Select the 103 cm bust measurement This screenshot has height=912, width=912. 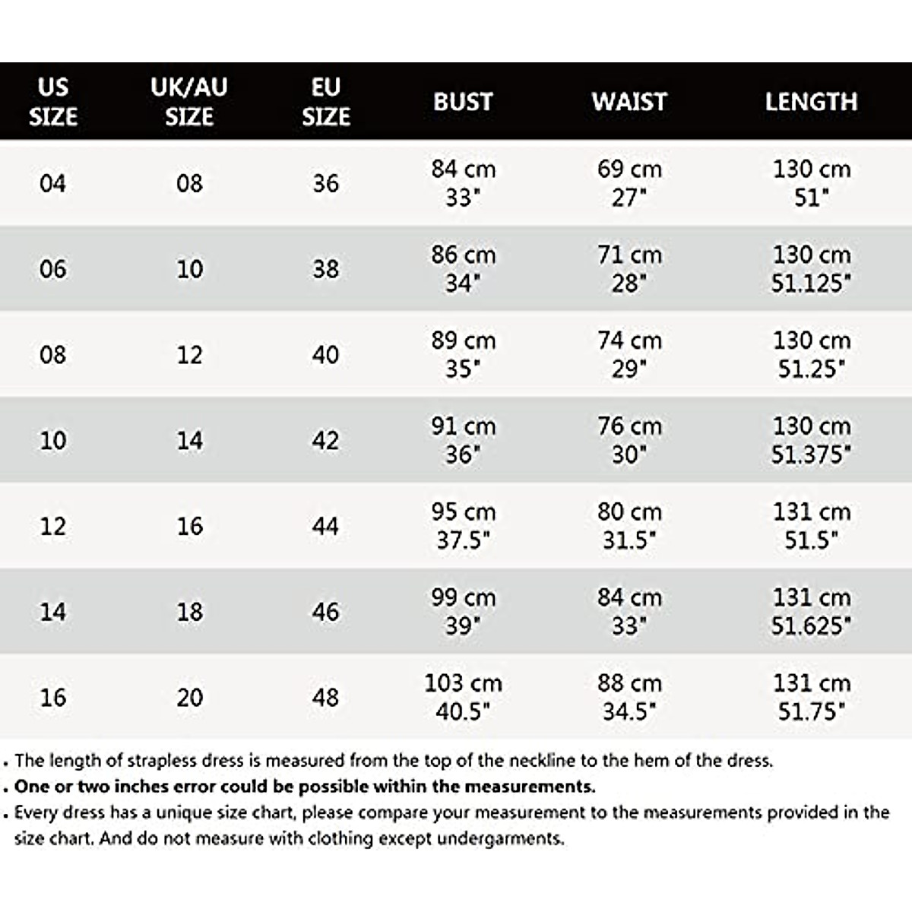[x=463, y=683]
